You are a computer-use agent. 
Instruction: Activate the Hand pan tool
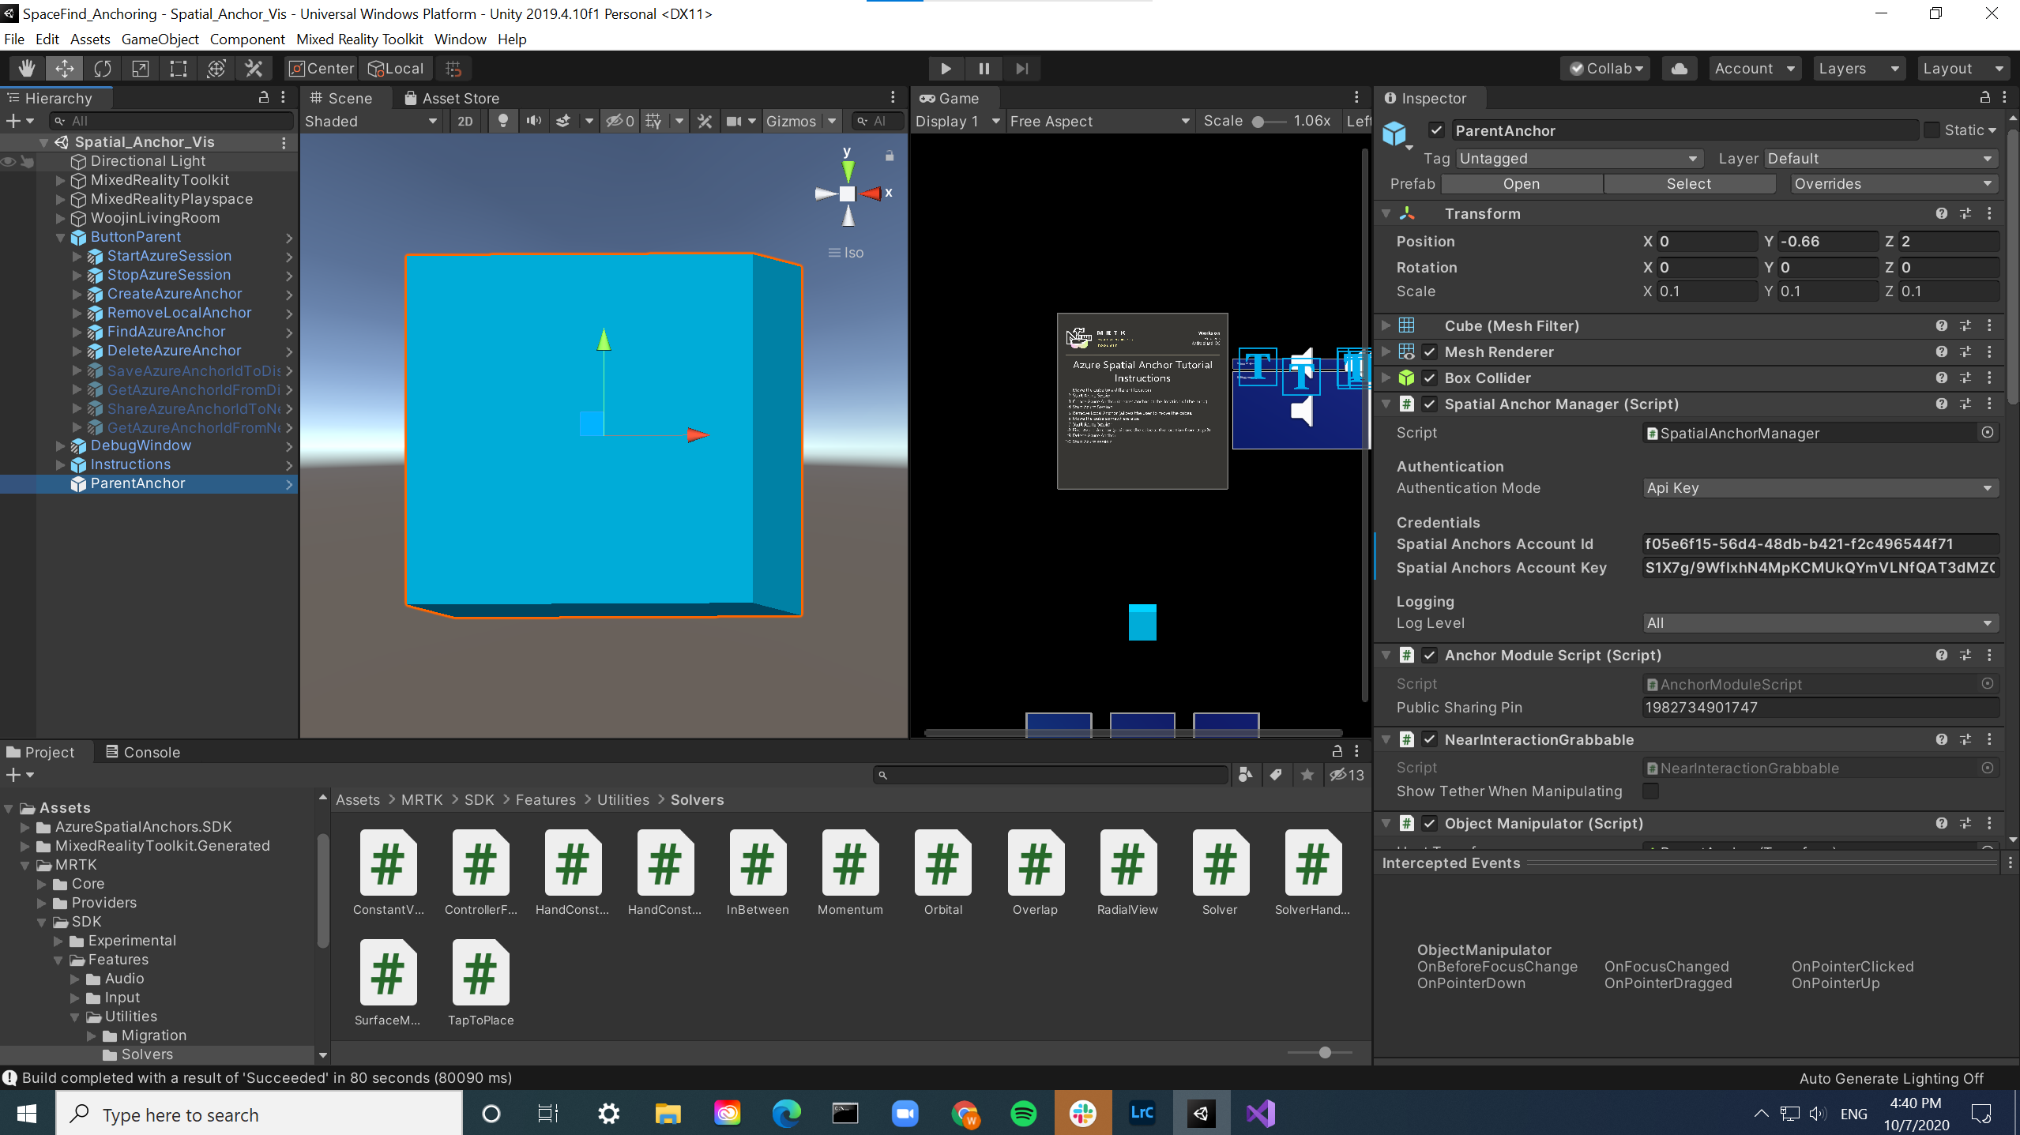point(25,69)
